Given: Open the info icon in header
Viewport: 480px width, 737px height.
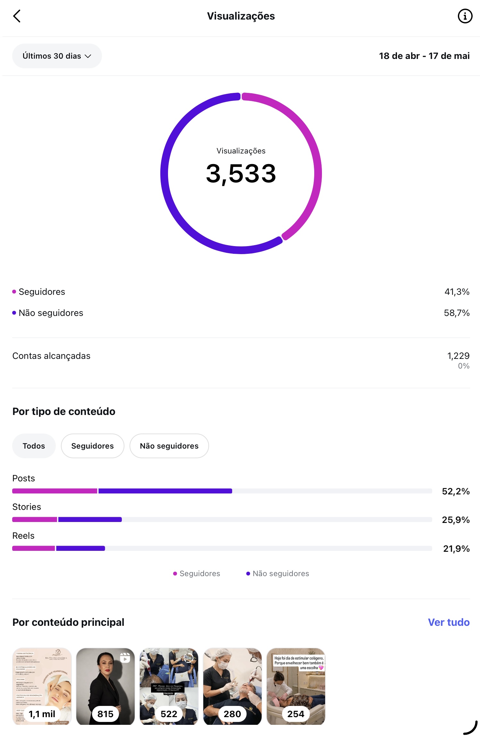Looking at the screenshot, I should (465, 16).
